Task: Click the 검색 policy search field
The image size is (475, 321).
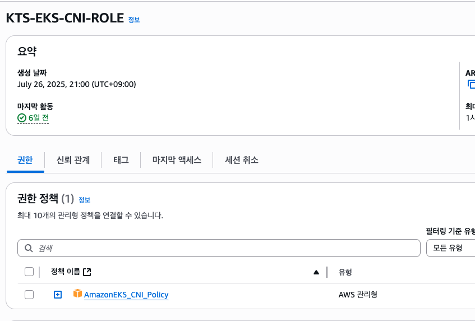Action: (219, 248)
